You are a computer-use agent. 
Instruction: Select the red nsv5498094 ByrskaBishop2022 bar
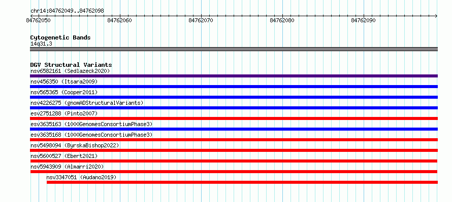[234, 150]
